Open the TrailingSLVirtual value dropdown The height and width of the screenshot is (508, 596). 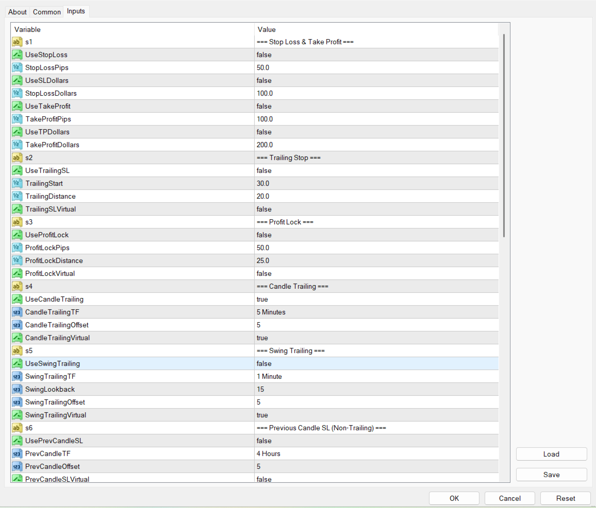point(376,209)
